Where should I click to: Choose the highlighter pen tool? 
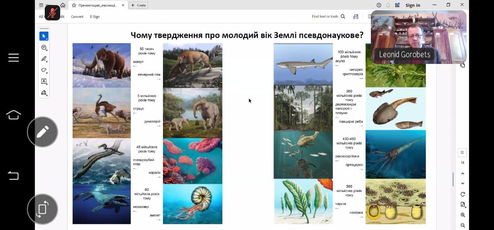click(x=44, y=59)
